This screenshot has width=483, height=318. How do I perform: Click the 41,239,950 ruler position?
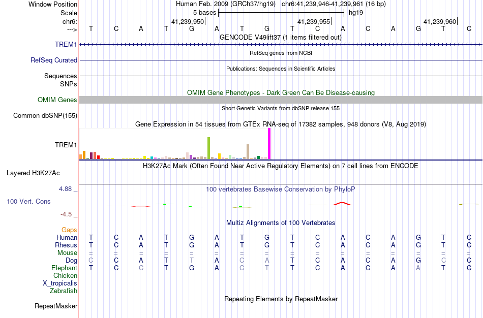[x=188, y=21]
